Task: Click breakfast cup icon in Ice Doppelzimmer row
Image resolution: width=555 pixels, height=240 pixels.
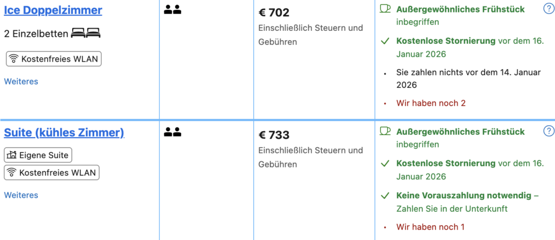Action: point(385,9)
